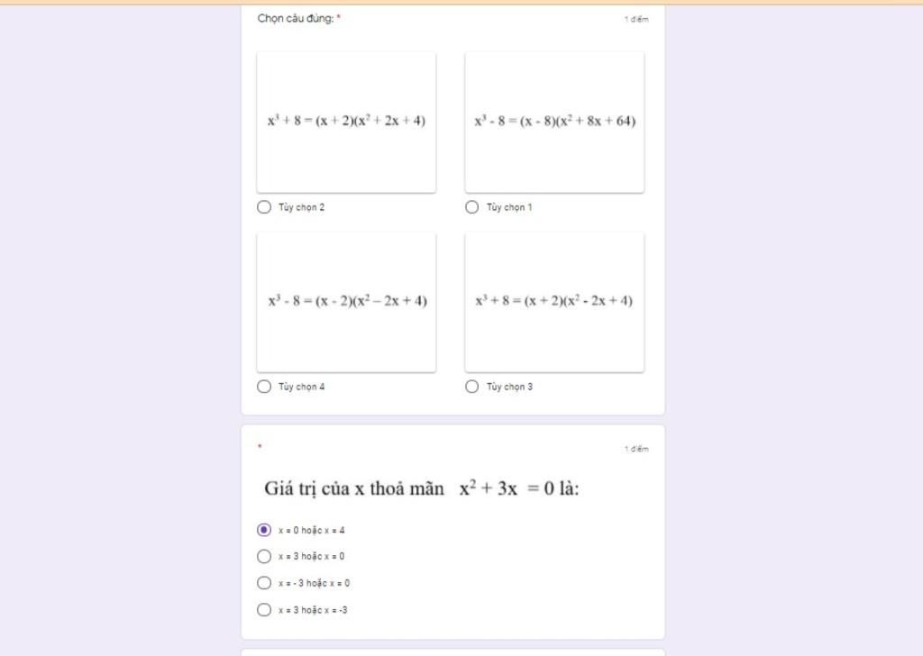Select the radio 'x = 3 hoặc x = -3'
This screenshot has height=656, width=923.
click(264, 610)
